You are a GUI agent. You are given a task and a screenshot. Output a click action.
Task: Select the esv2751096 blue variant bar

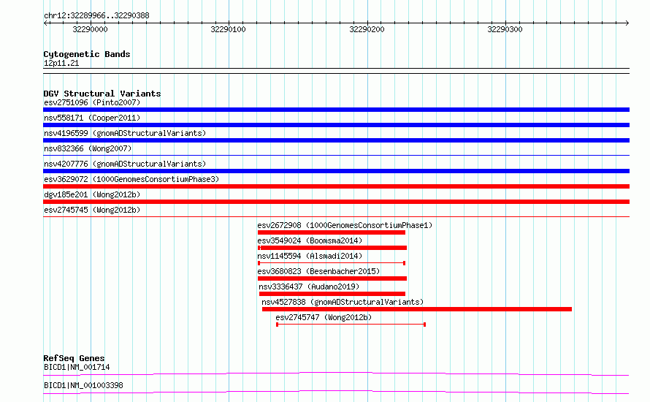pyautogui.click(x=336, y=110)
